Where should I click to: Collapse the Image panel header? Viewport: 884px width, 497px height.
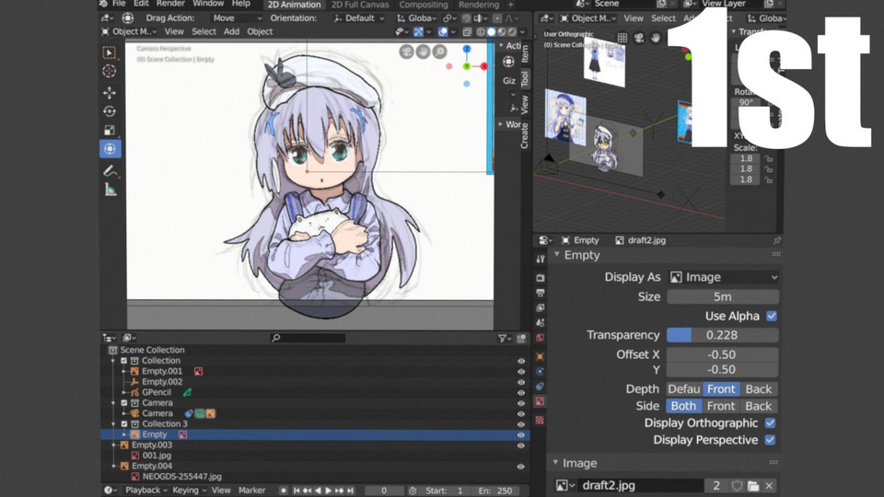[556, 463]
